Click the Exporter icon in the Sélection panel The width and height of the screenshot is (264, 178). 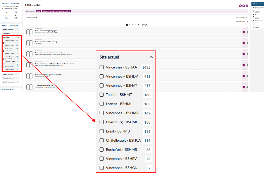(253, 23)
